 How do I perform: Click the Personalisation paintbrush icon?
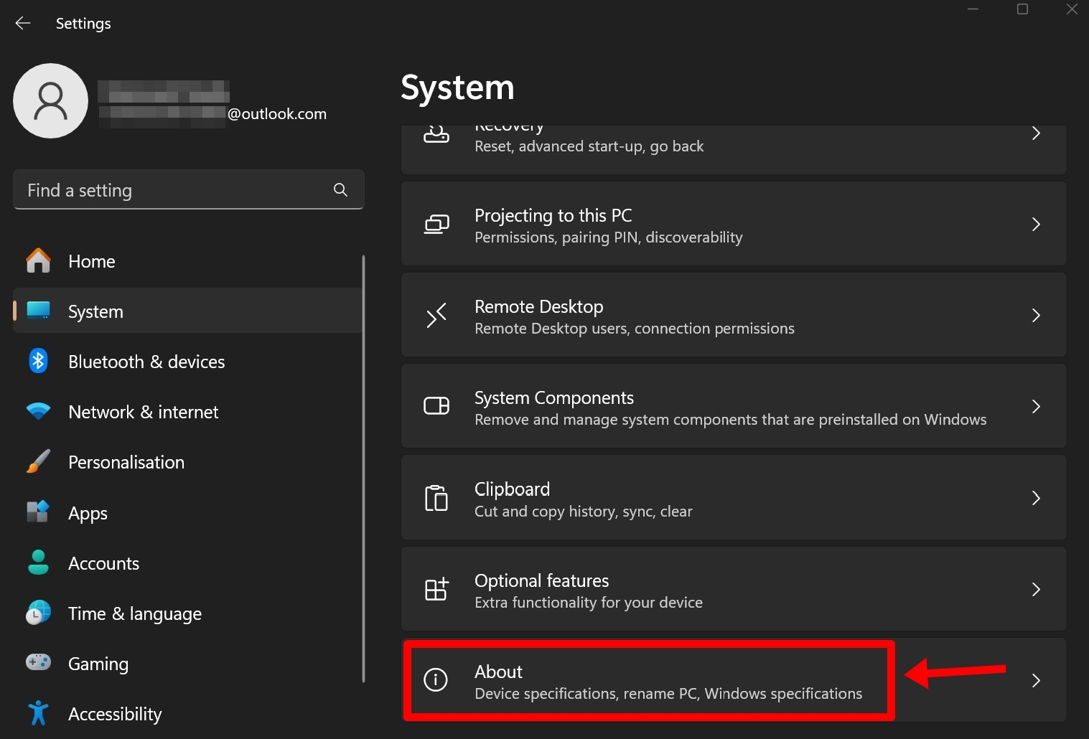(38, 461)
